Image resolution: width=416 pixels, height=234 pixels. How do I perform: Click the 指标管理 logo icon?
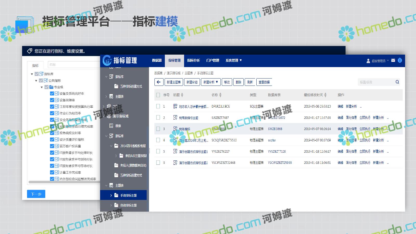[x=107, y=60]
